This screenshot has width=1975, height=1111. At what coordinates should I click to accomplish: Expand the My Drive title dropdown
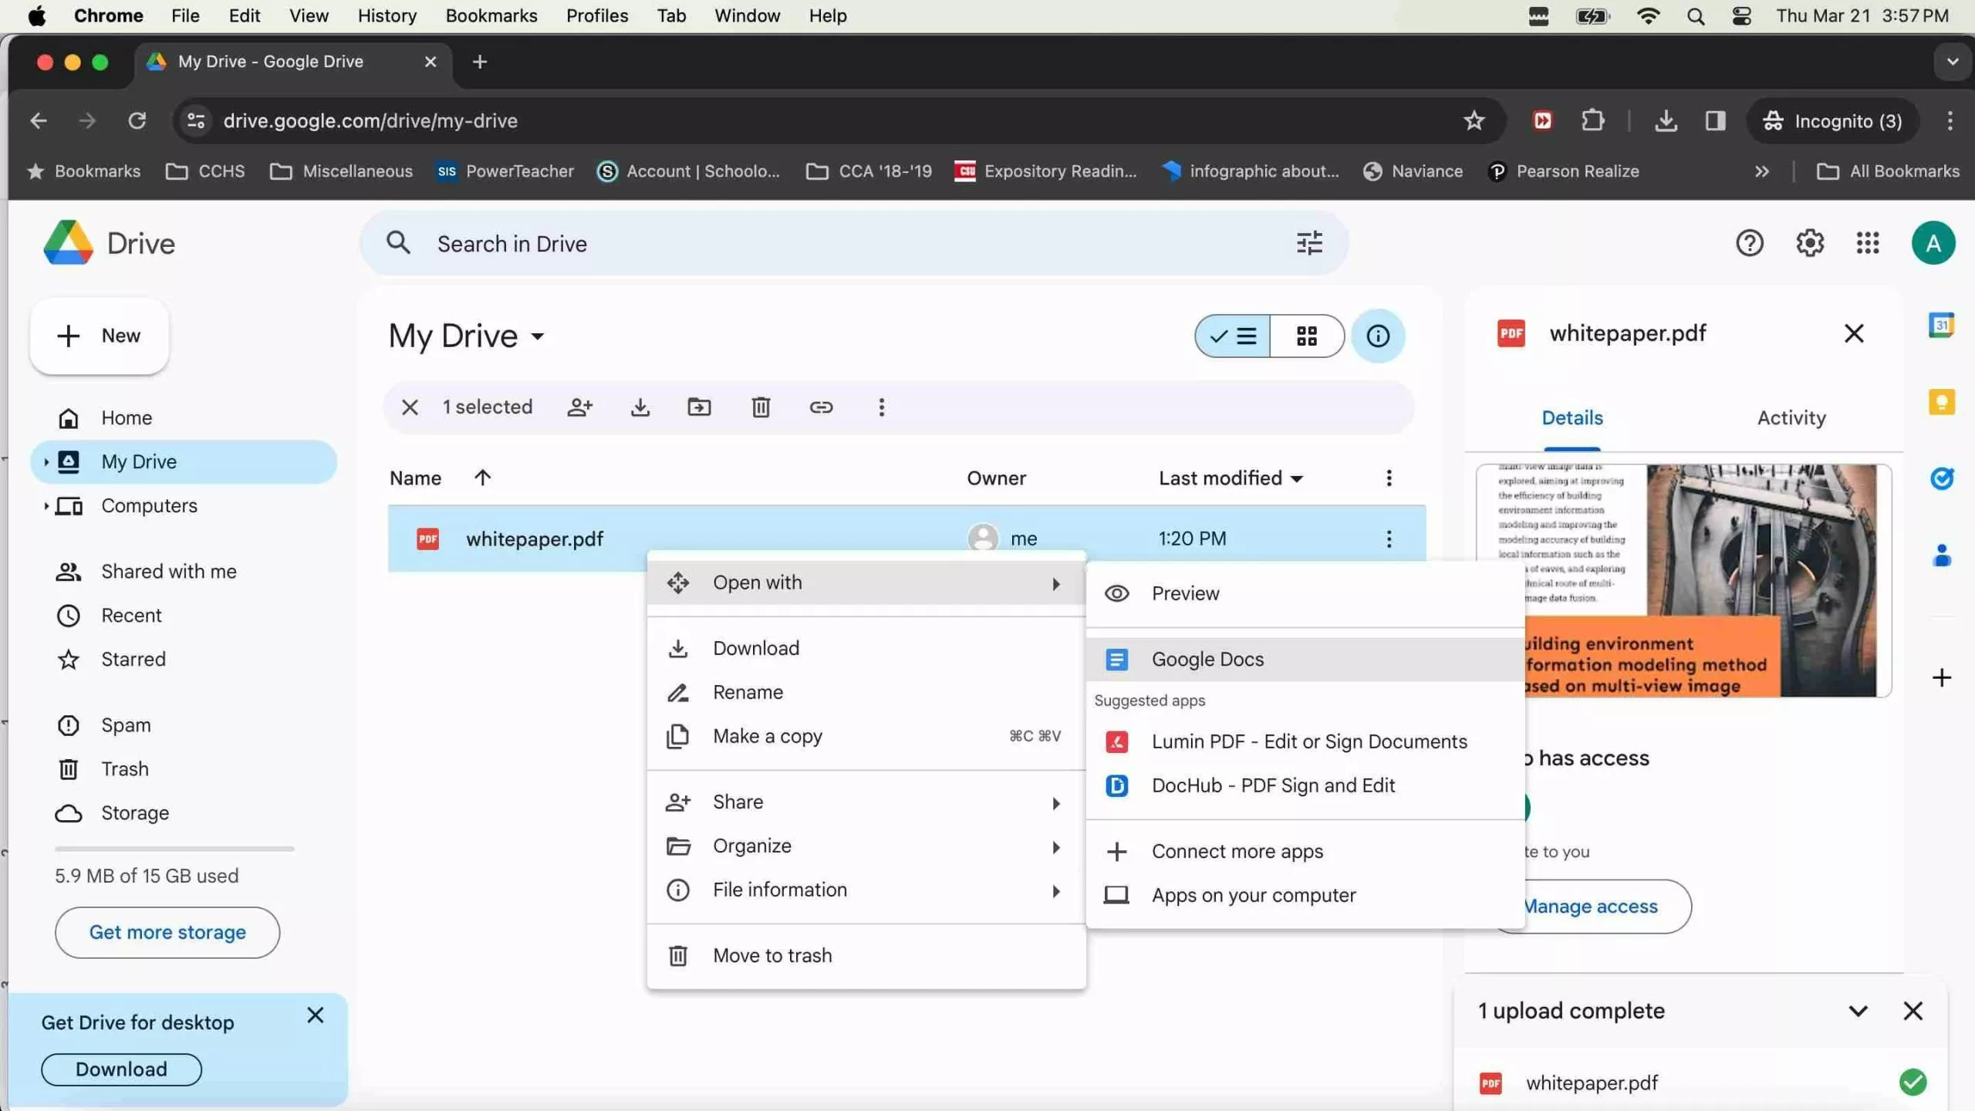pos(538,336)
